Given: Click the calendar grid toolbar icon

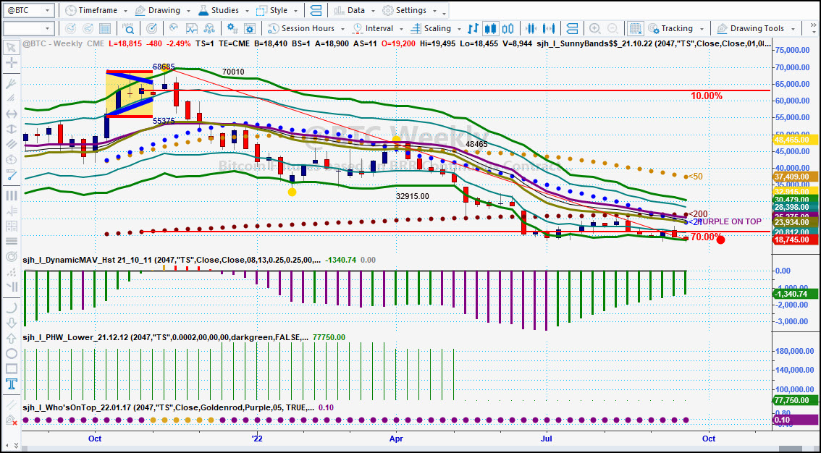Looking at the screenshot, I should click(x=105, y=28).
